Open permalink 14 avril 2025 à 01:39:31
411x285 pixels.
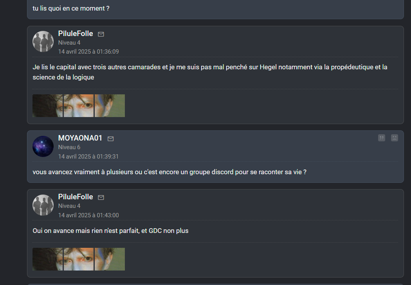coord(88,157)
